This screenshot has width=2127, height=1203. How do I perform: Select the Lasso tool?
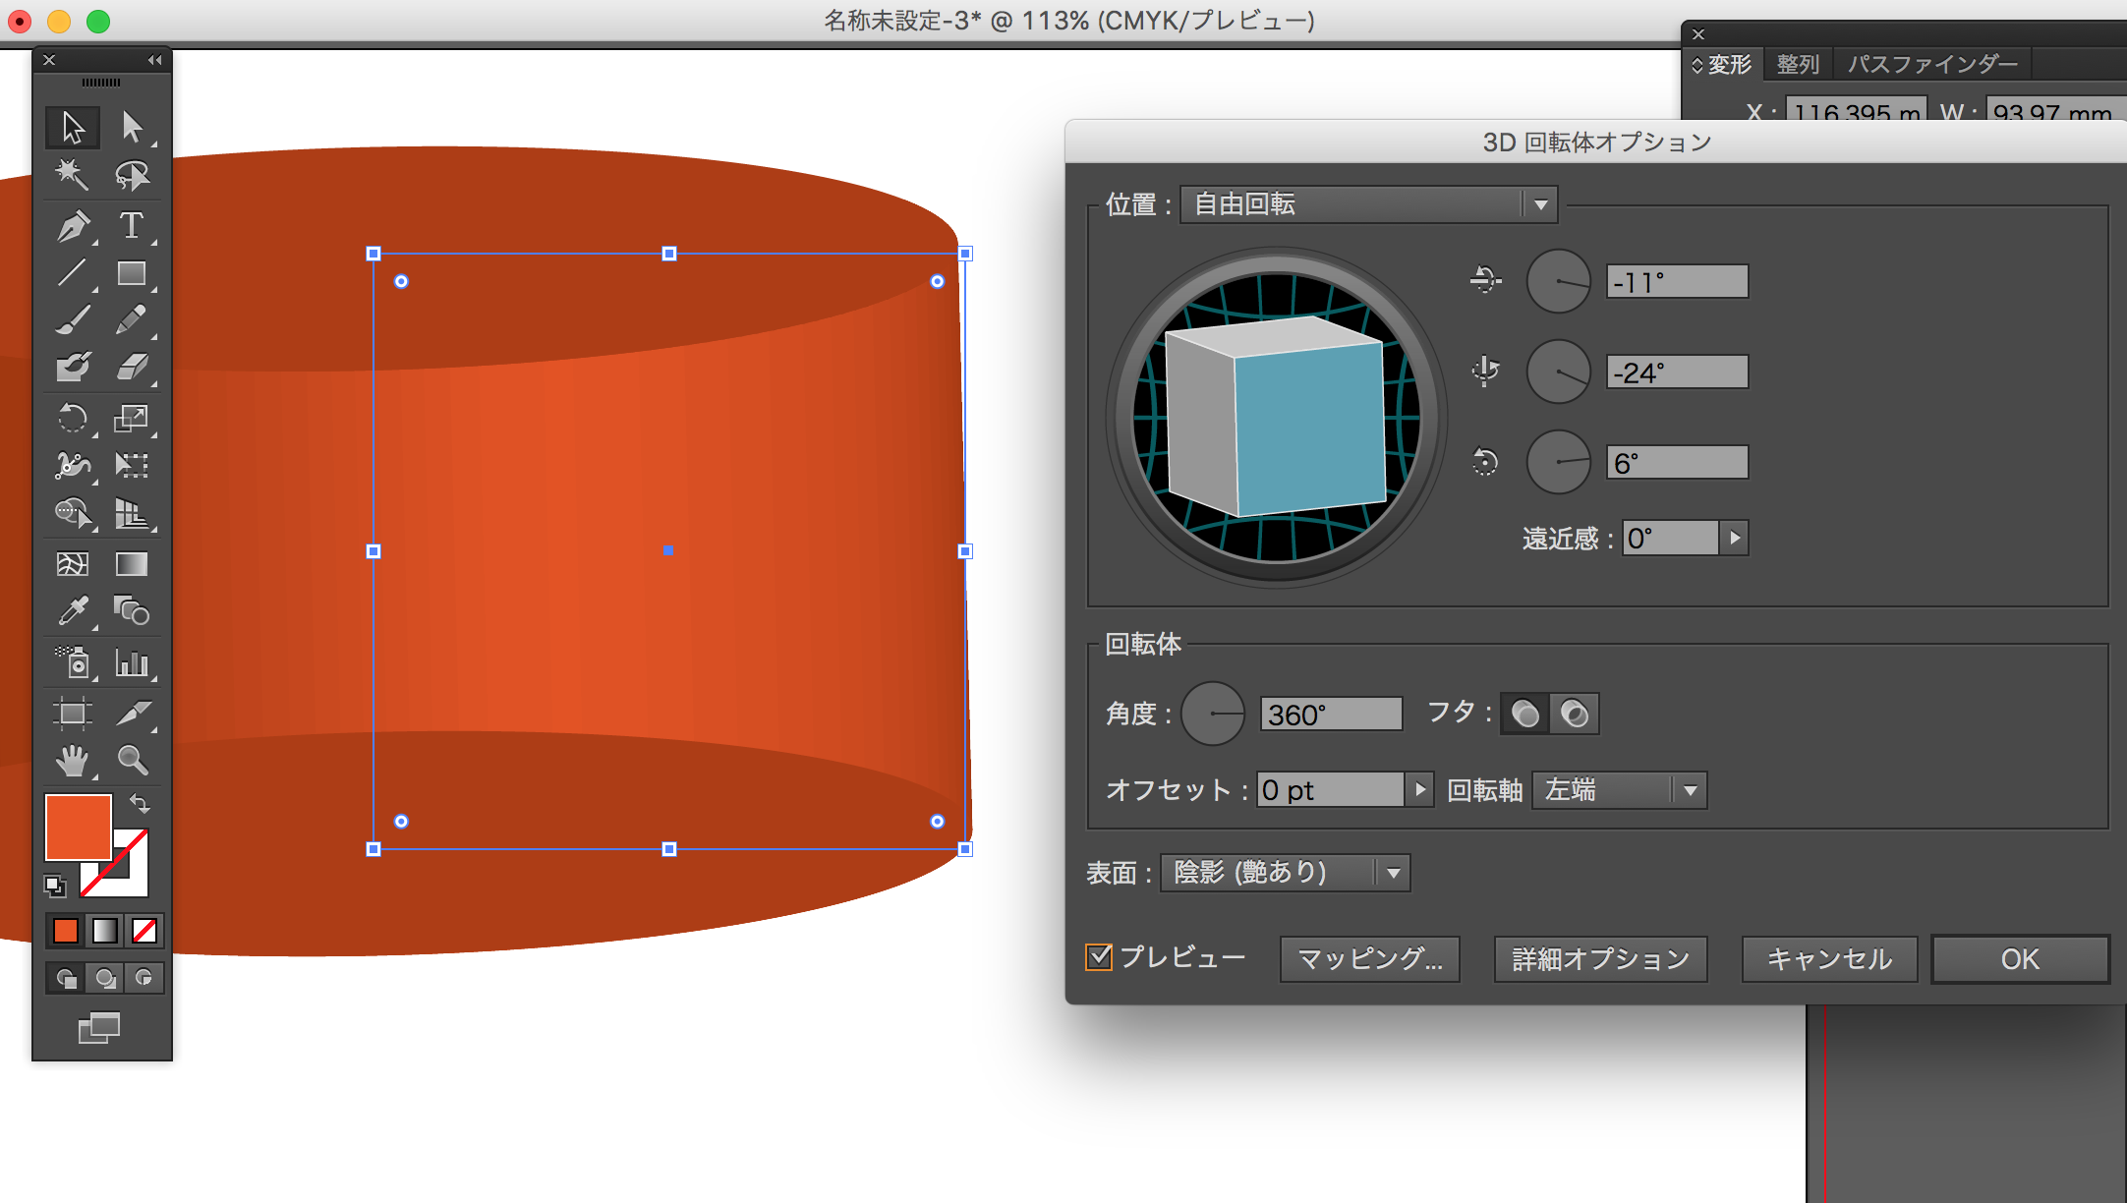[x=132, y=175]
